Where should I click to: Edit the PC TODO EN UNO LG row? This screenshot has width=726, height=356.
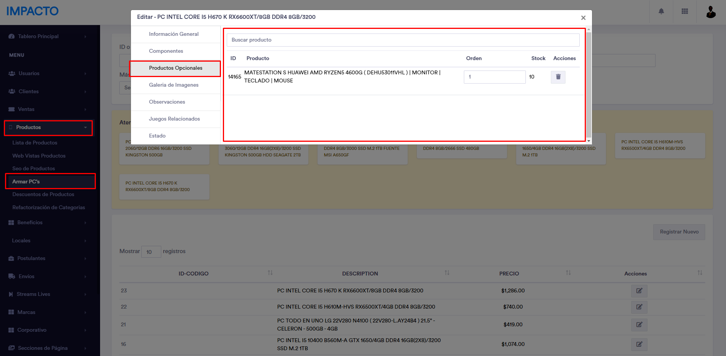(639, 325)
